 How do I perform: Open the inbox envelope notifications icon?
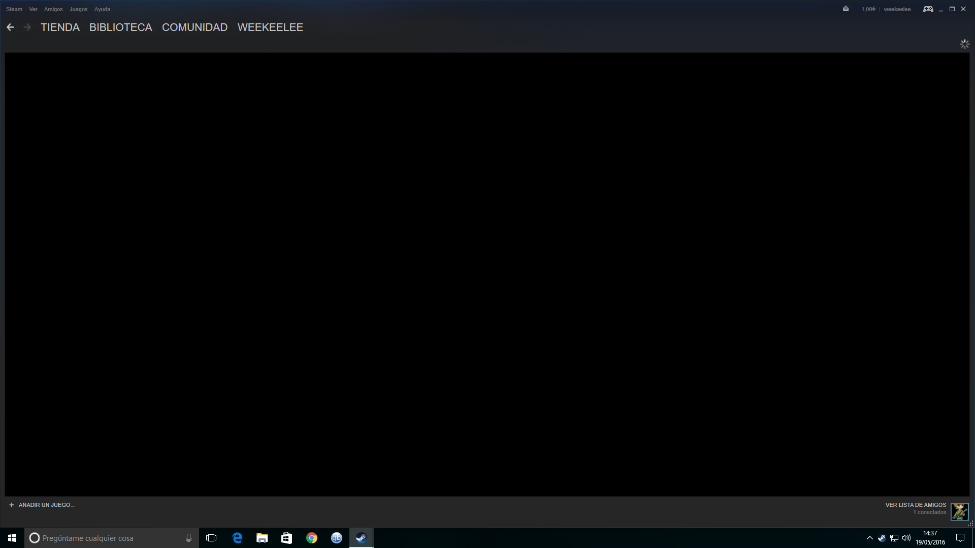tap(846, 9)
